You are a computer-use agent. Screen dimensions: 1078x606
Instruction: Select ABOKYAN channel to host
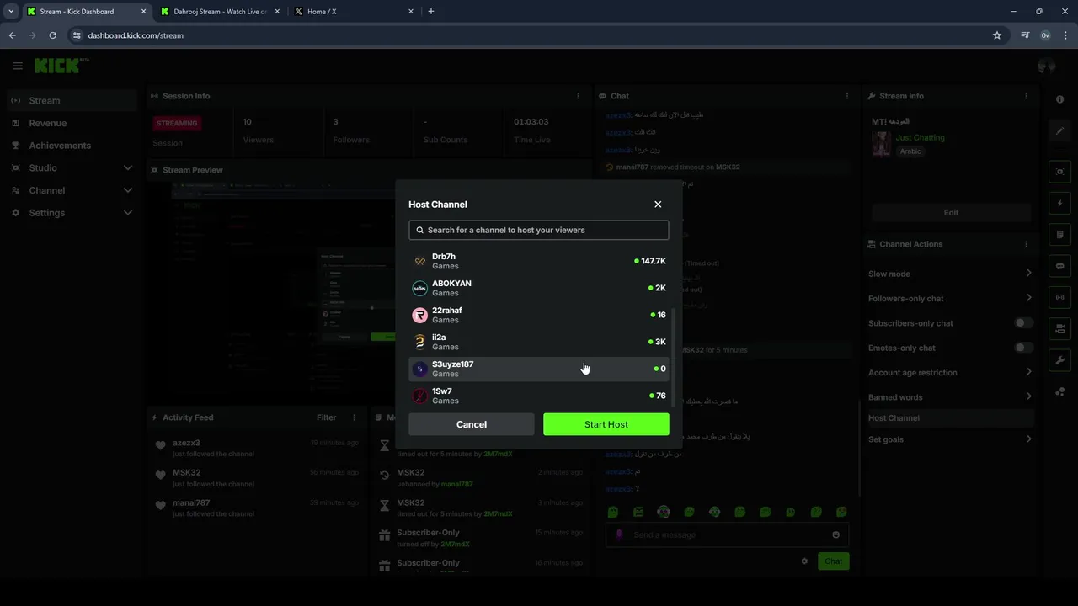click(539, 288)
